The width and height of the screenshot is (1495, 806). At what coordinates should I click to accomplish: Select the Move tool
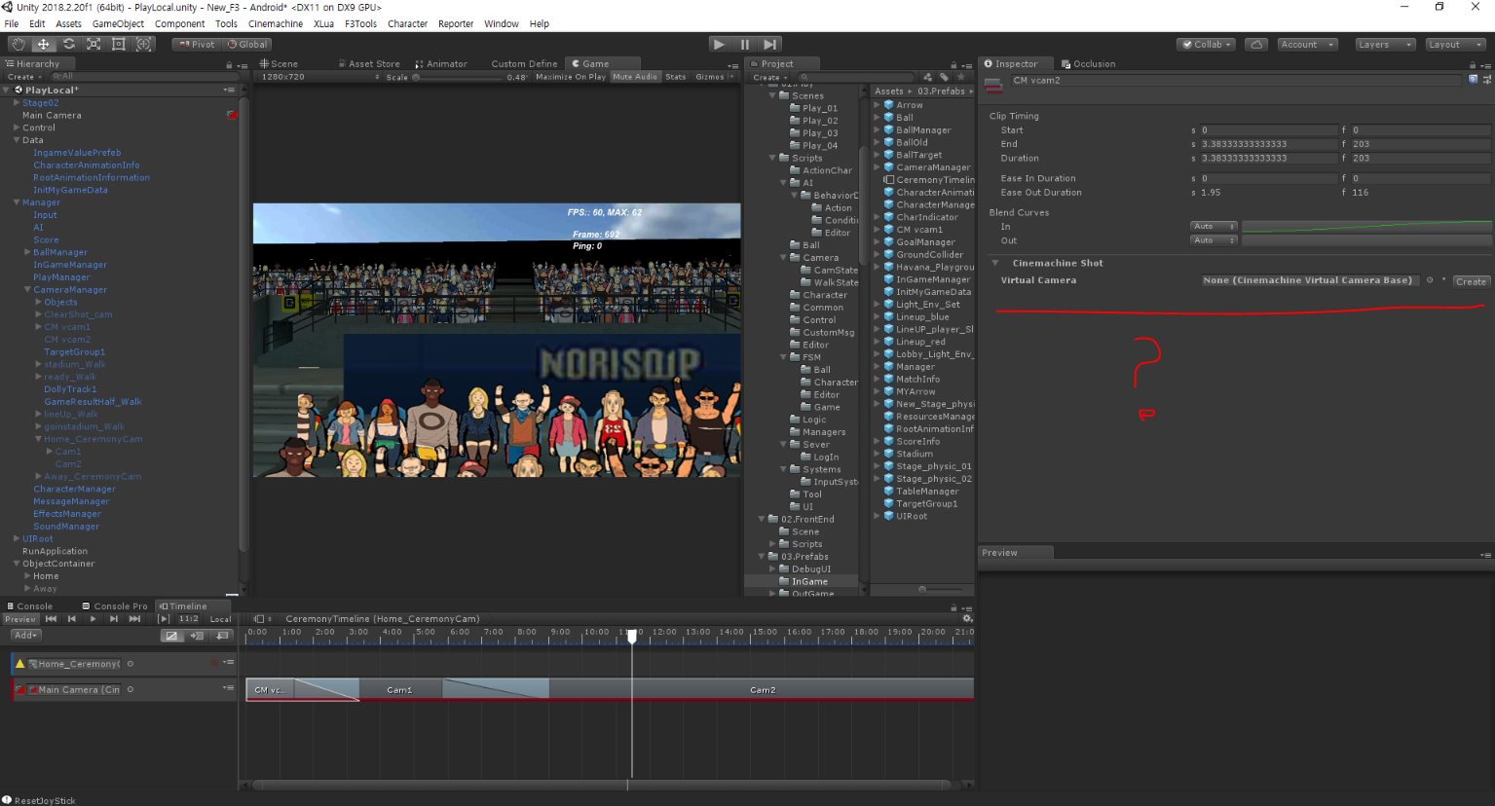[x=44, y=44]
